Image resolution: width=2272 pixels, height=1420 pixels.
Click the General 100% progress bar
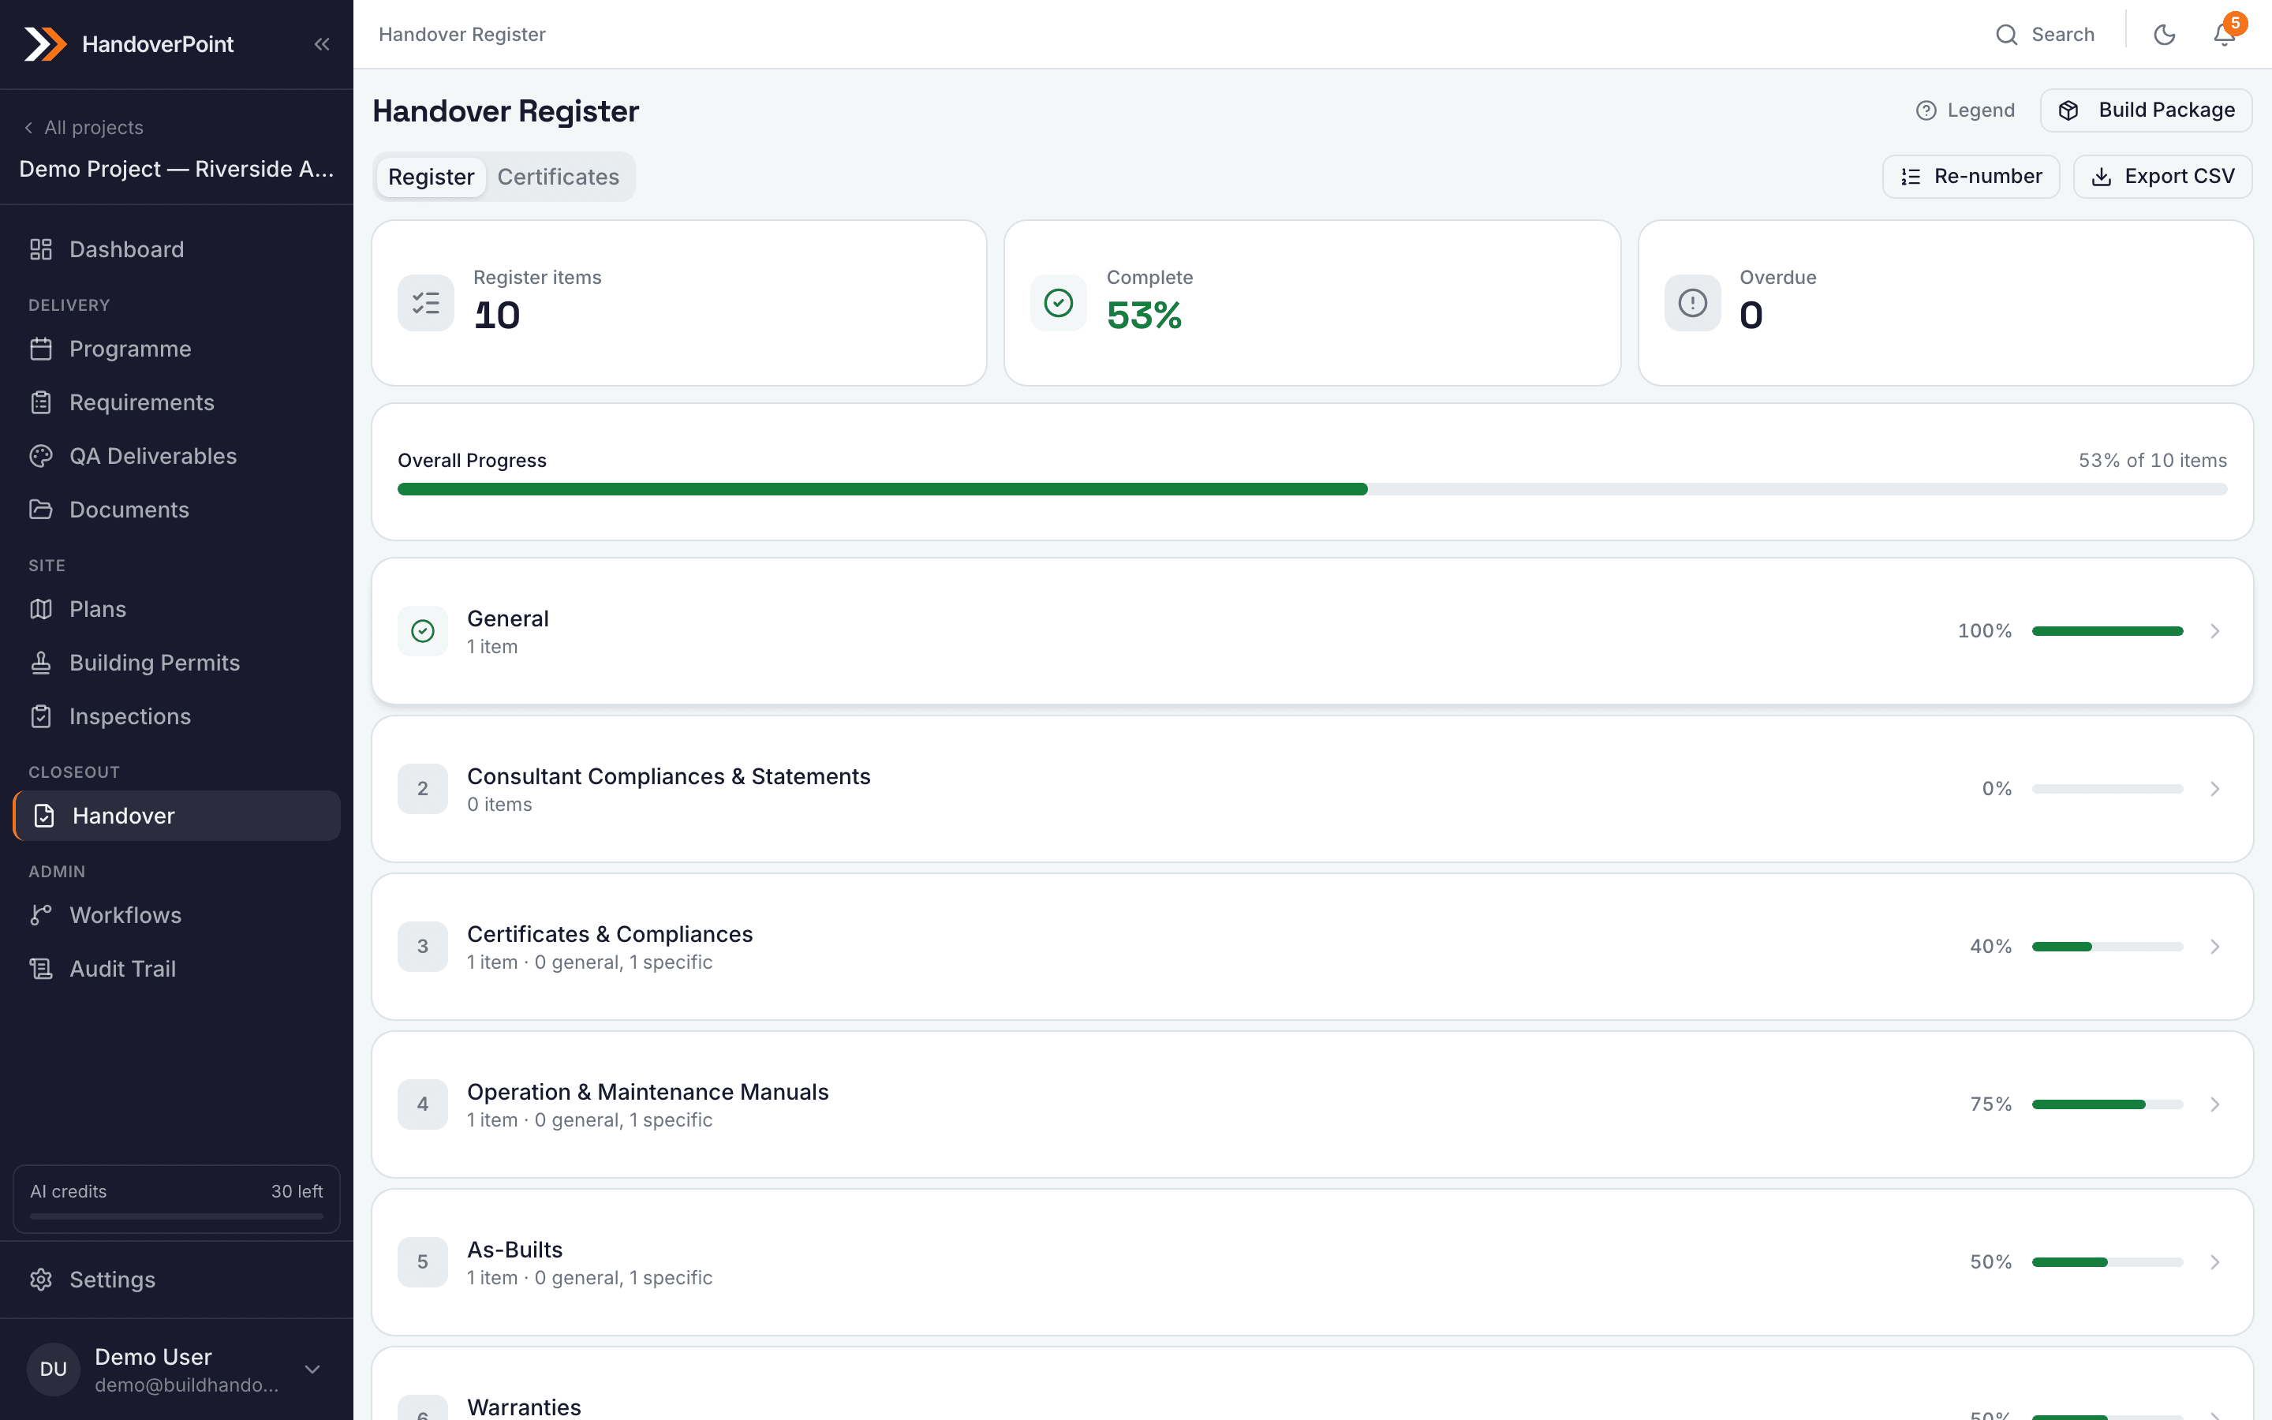tap(2107, 631)
